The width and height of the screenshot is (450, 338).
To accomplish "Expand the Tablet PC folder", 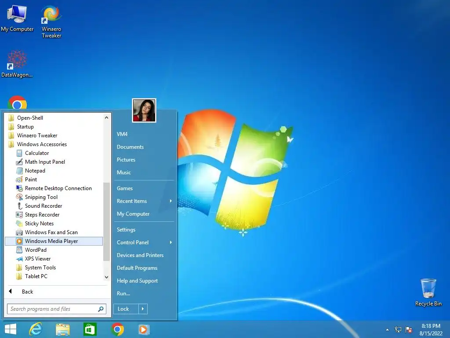I will click(54, 276).
